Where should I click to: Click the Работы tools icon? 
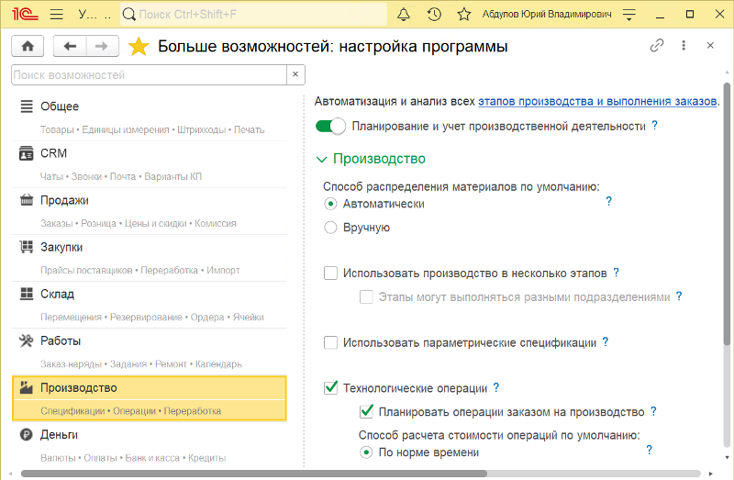(x=27, y=340)
